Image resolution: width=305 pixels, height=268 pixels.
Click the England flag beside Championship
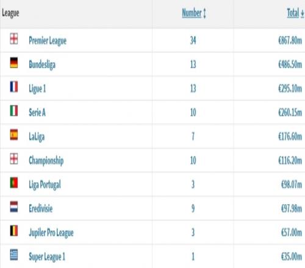click(14, 158)
